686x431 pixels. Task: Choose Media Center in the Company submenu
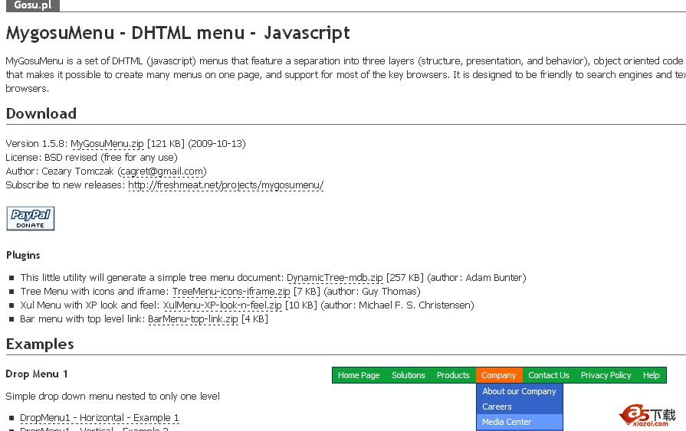tap(520, 422)
